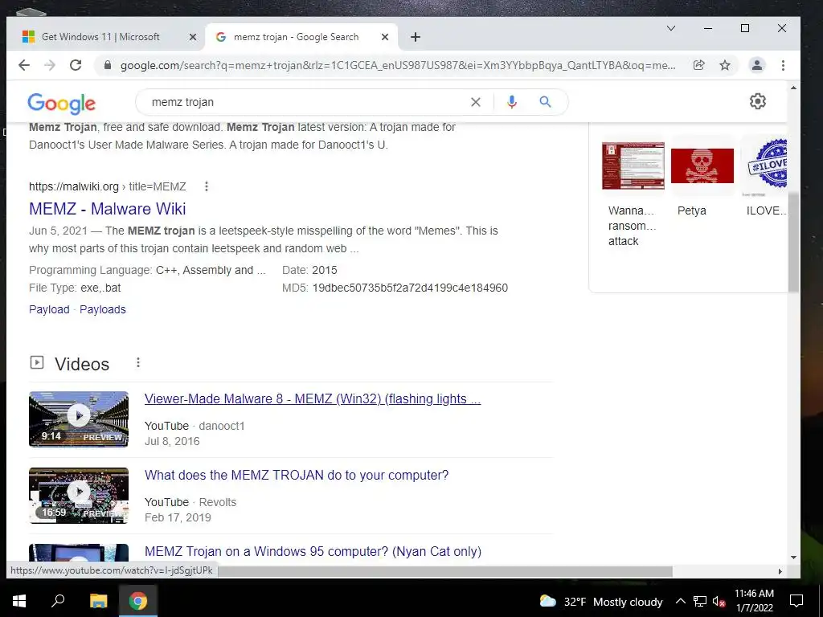Close the Get Windows 11 tab

coord(193,37)
